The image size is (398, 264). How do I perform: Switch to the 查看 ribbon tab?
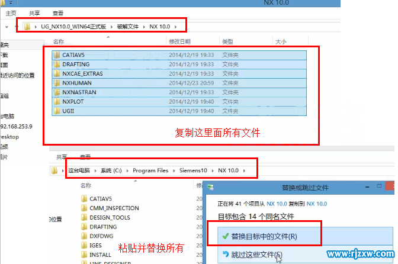(58, 13)
